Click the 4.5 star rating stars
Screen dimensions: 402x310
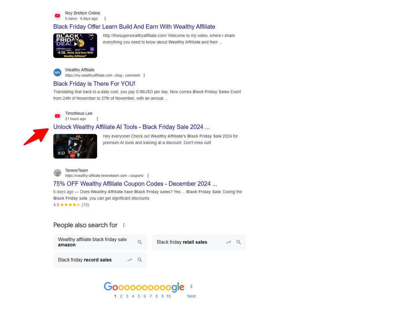pos(70,205)
